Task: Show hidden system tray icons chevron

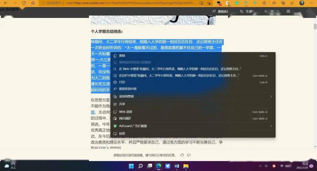Action: coord(260,166)
